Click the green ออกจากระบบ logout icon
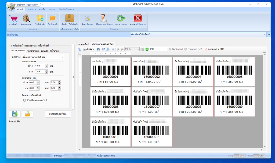Screen dimensions: 275x163 coord(120,19)
